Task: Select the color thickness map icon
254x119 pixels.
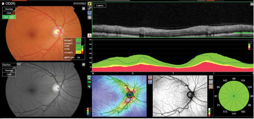Action: coord(89,78)
